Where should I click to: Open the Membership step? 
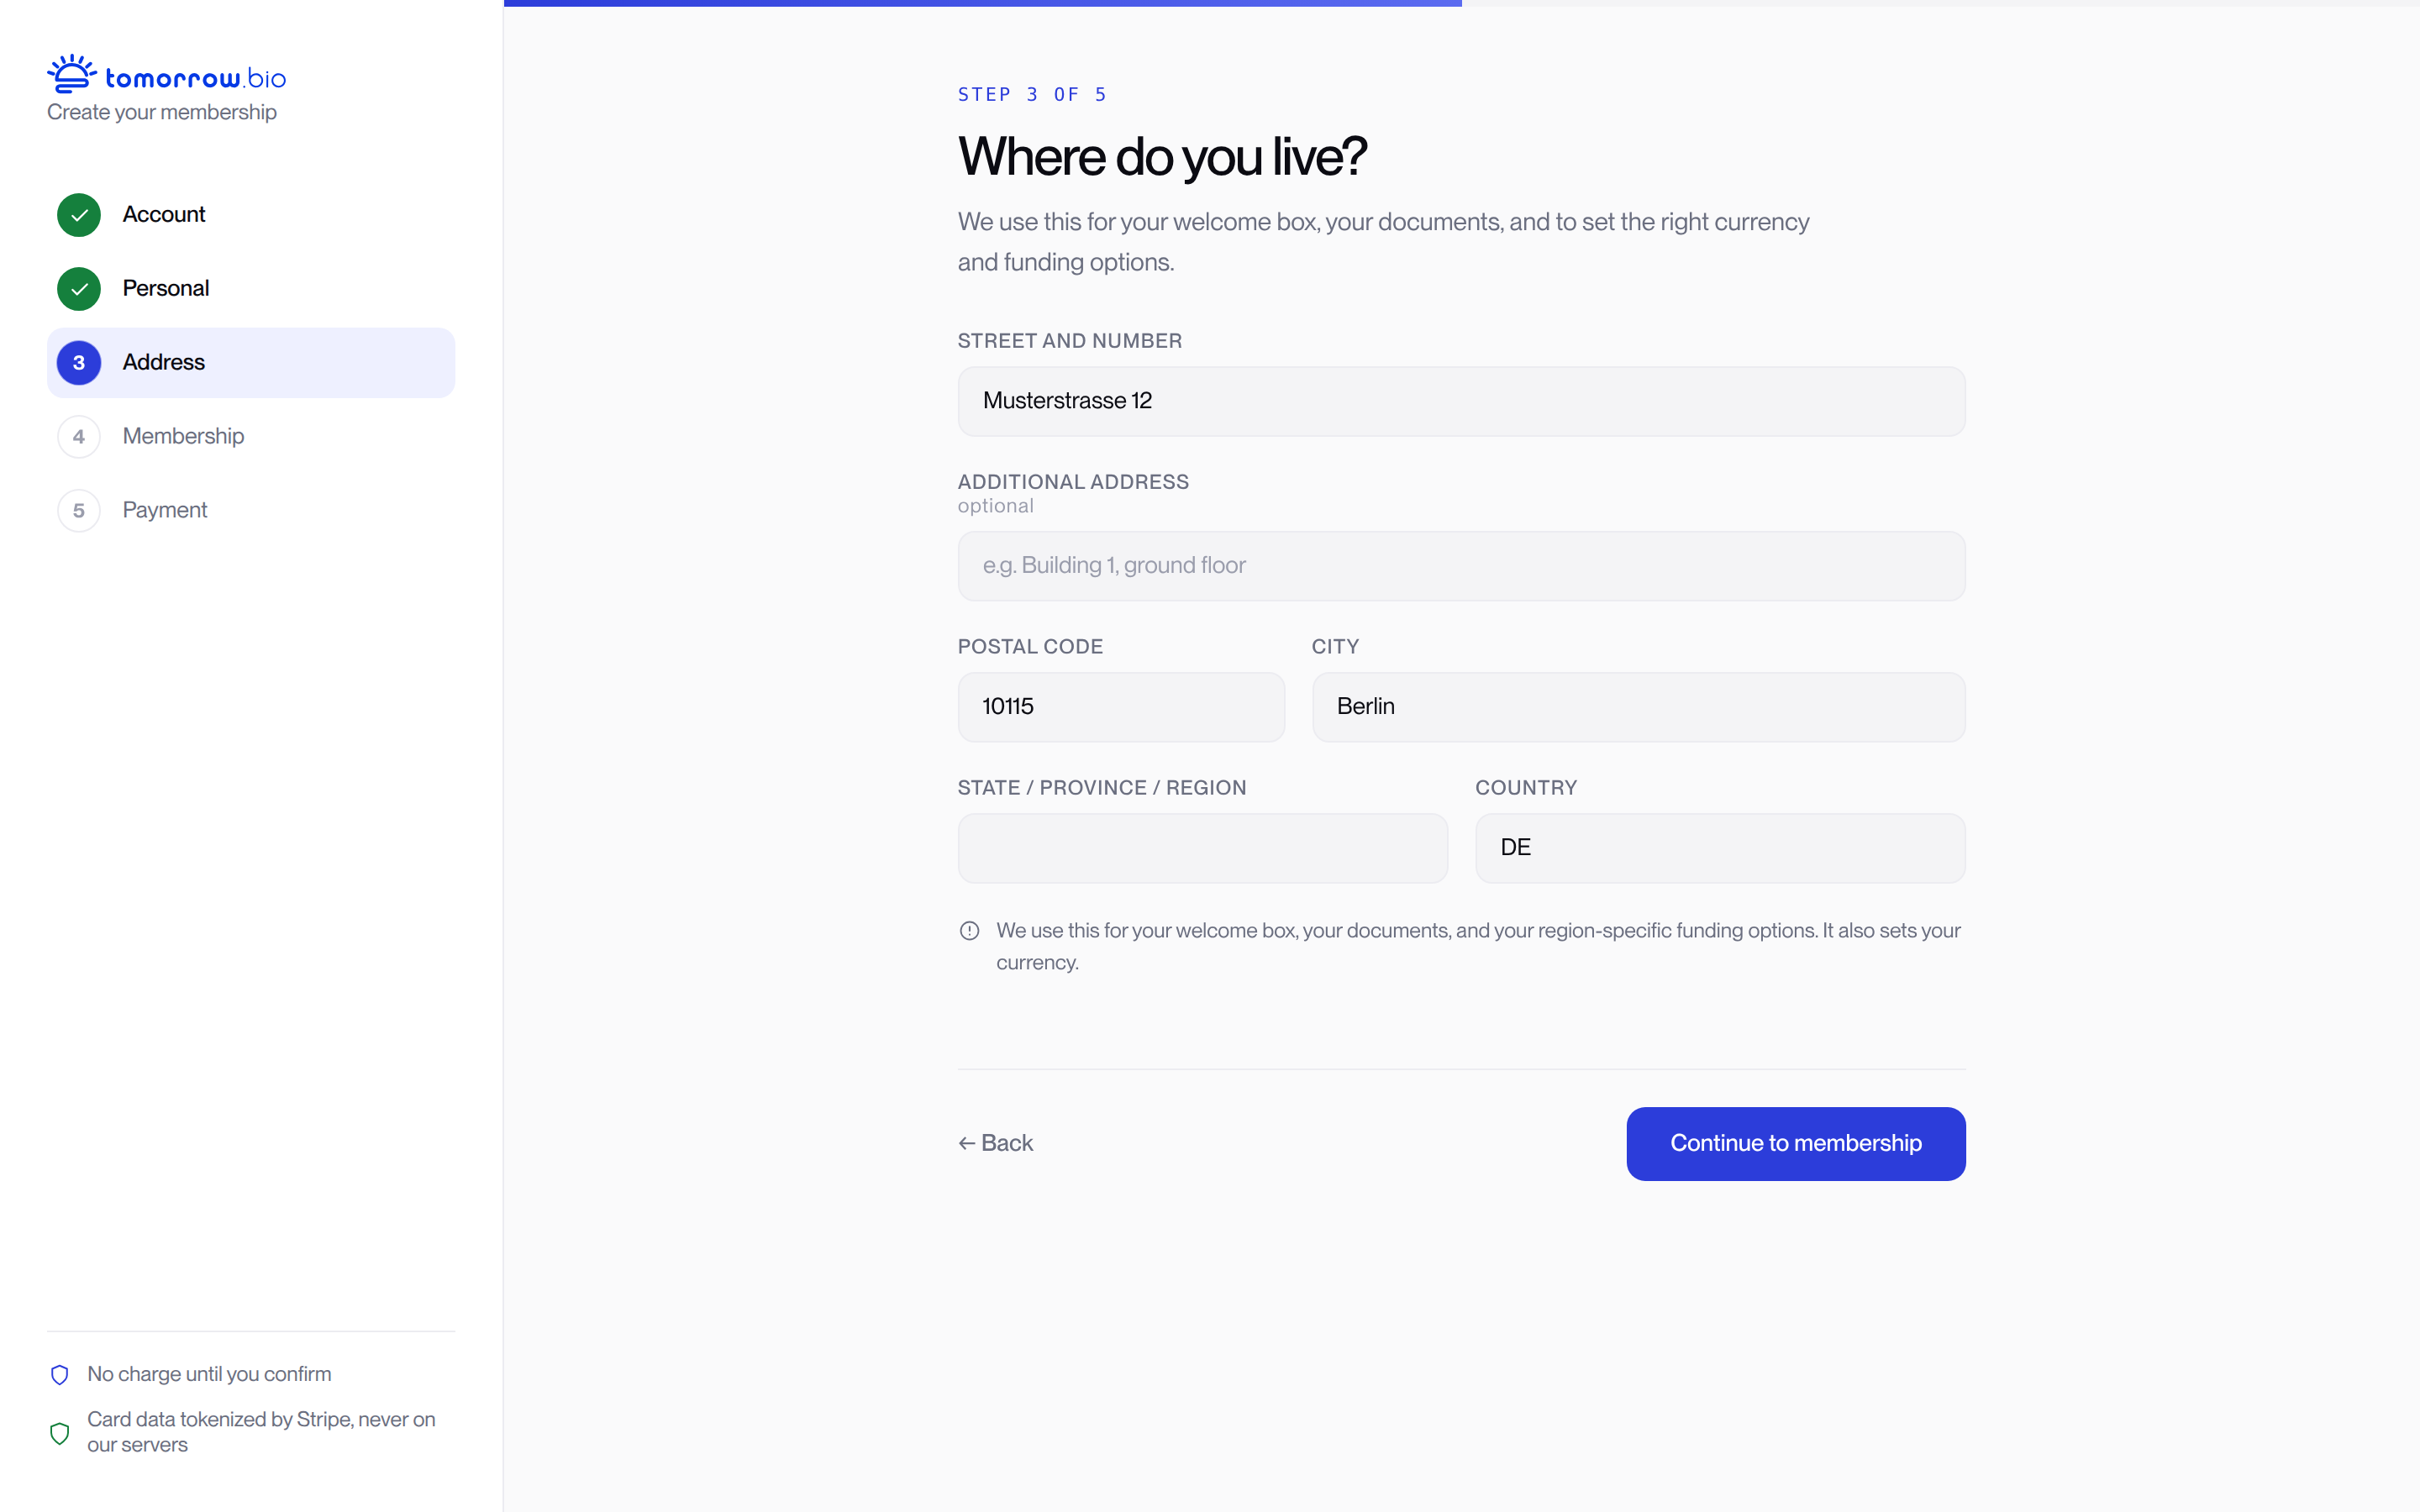coord(251,437)
